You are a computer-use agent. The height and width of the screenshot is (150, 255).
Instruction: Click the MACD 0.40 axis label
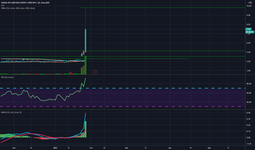[x=248, y=113]
